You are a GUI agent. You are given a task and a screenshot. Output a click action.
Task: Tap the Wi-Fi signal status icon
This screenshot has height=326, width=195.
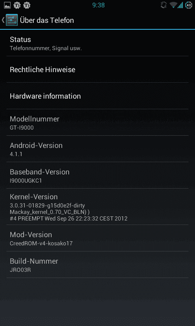(173, 5)
